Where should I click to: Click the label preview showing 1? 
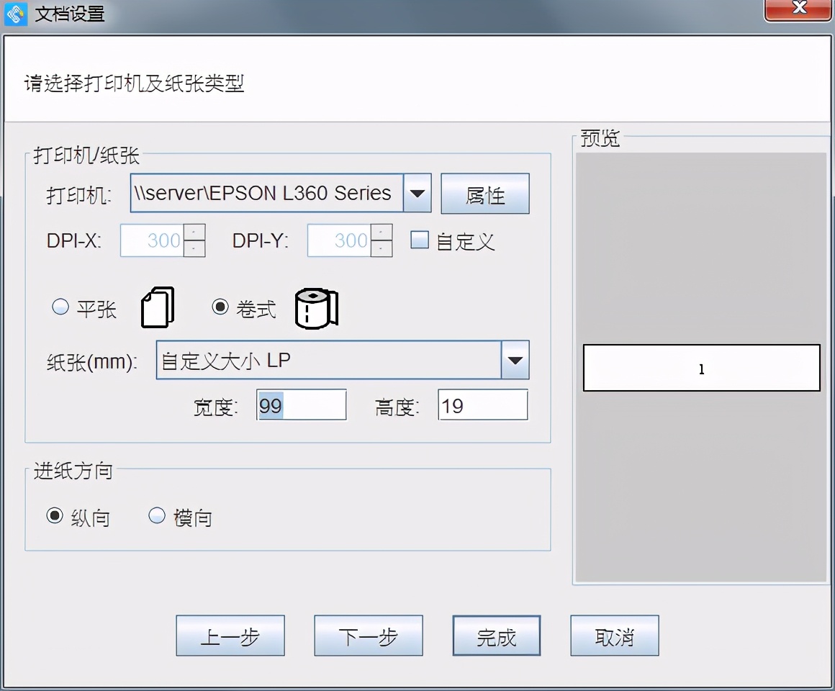(x=701, y=368)
